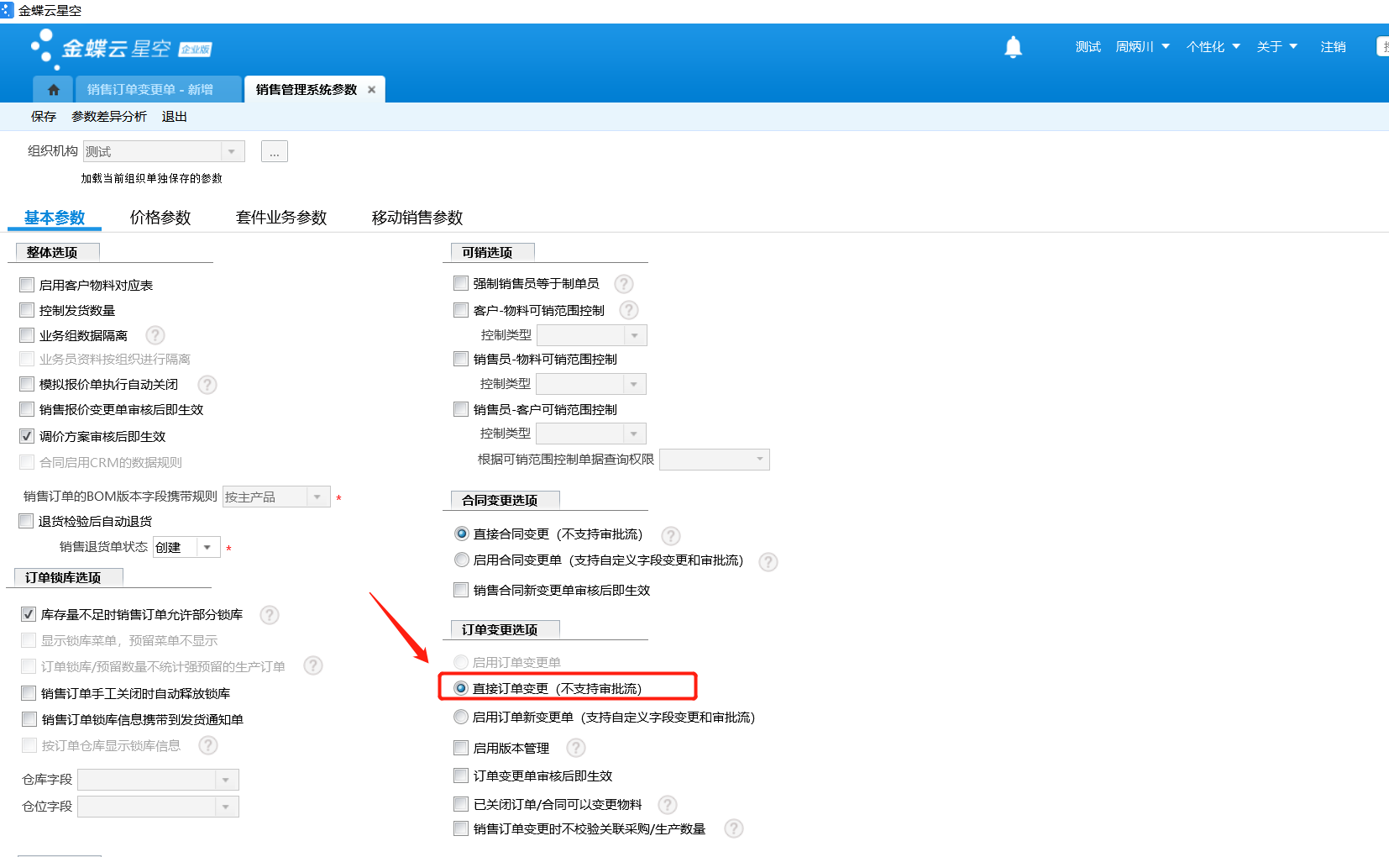Open the notification bell
Image resolution: width=1389 pixels, height=857 pixels.
point(1013,47)
